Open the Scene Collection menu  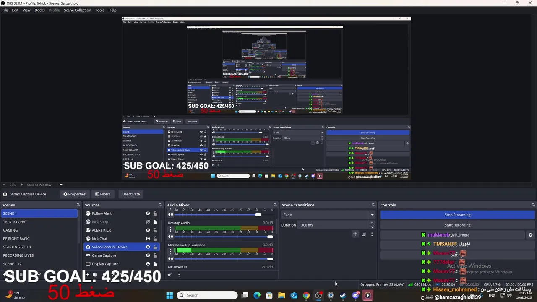tap(77, 10)
